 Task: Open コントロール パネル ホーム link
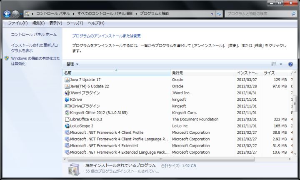pyautogui.click(x=33, y=35)
